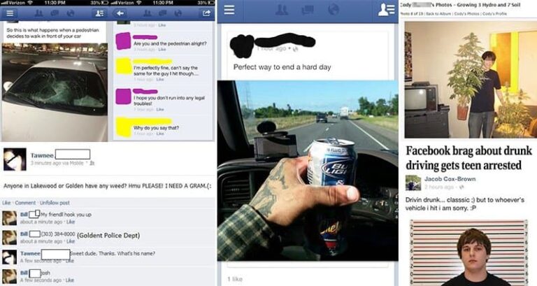Screen dimensions: 537x286
Task: Like the "My friend! hook you up" comment
Action: [71, 222]
